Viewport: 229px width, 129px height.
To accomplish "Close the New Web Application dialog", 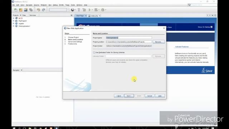I will [164, 28].
